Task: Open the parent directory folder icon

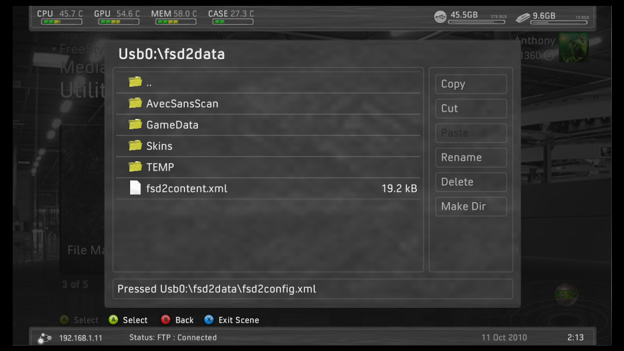Action: click(x=135, y=82)
